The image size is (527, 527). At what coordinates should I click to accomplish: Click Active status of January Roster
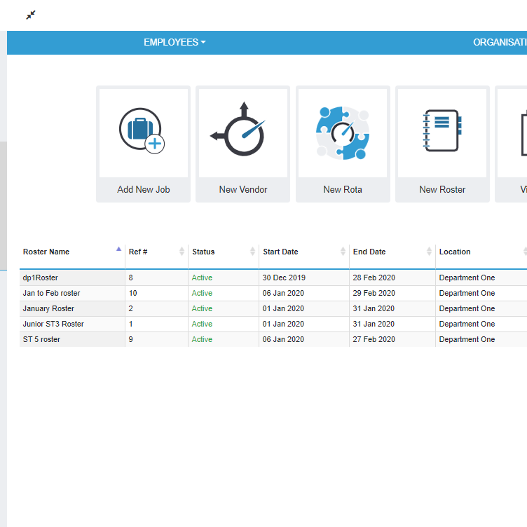coord(202,308)
